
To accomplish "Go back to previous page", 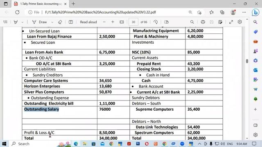I will [7, 12].
